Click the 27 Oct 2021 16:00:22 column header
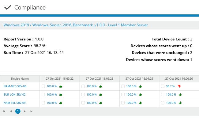This screenshot has width=199, height=140. tap(60, 79)
